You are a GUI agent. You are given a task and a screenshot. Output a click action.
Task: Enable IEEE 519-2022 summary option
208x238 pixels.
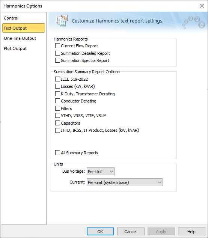(x=57, y=79)
